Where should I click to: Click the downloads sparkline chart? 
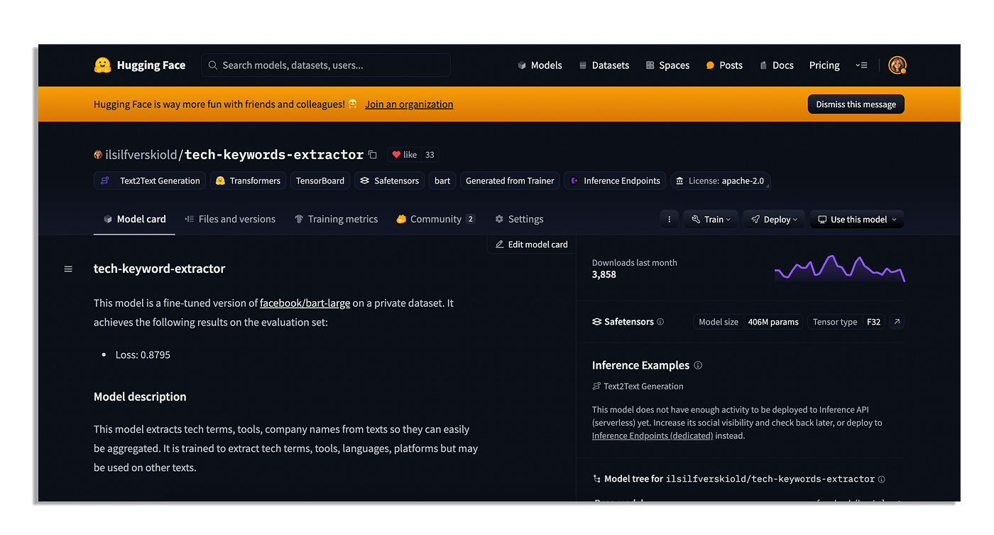tap(839, 269)
